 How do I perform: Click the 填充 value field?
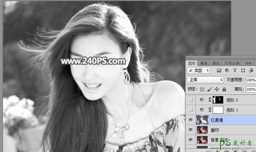[x=251, y=89]
